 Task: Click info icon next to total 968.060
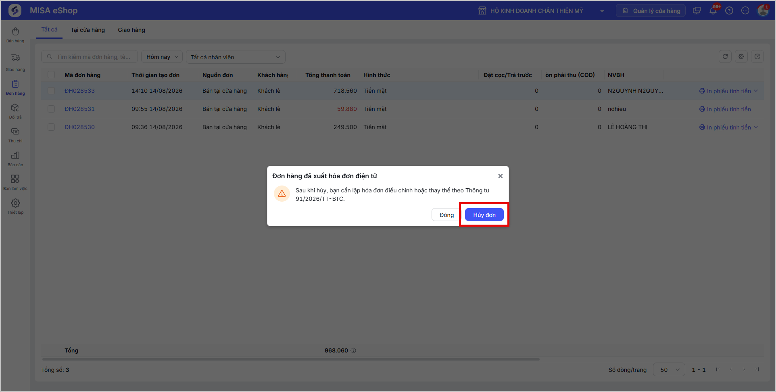pos(353,350)
